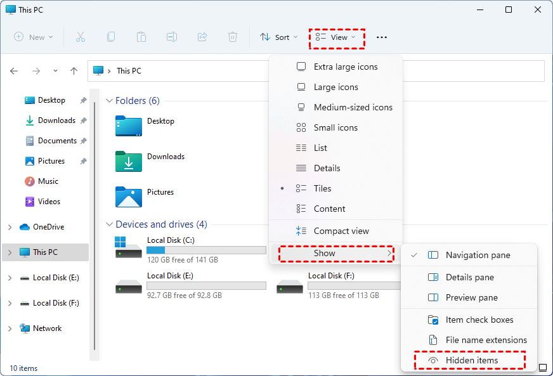553x376 pixels.
Task: Choose Small icons
Action: point(335,127)
